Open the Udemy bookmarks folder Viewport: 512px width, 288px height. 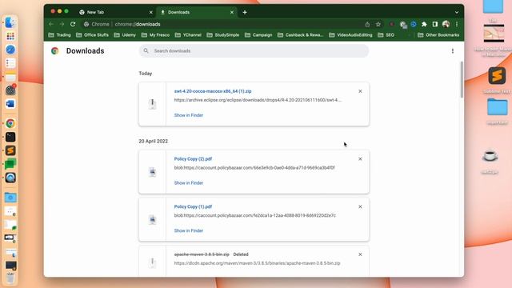coord(125,35)
